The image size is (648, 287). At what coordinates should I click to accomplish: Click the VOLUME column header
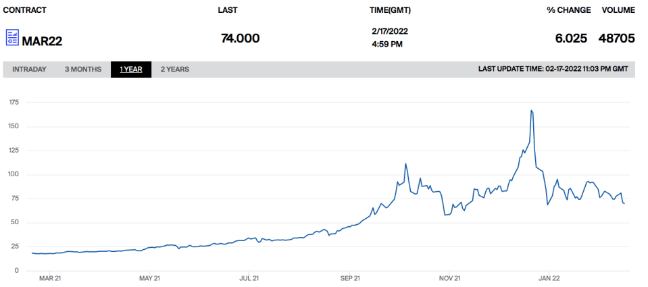(x=618, y=10)
